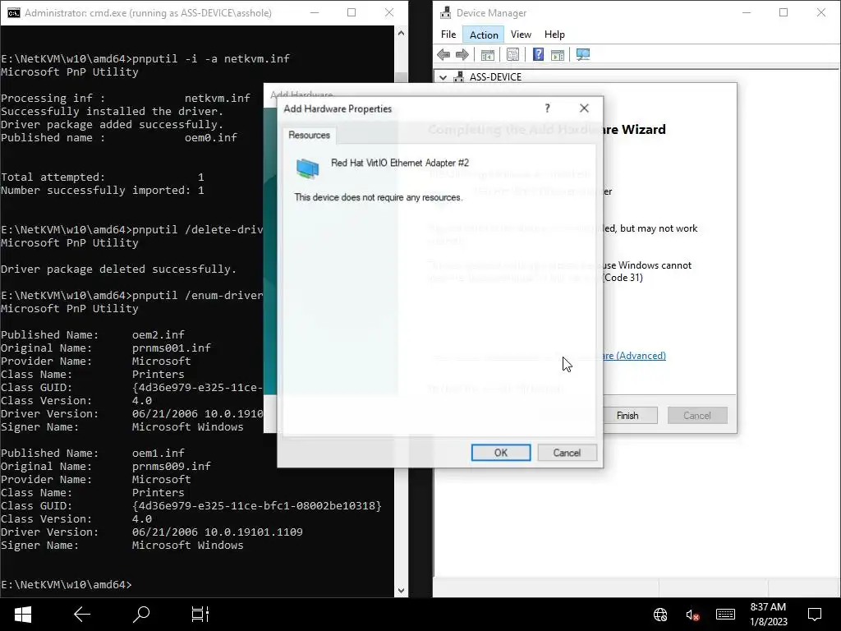Click 'ASS-DEVICE' root node label
Screen dimensions: 841x631
tap(495, 77)
